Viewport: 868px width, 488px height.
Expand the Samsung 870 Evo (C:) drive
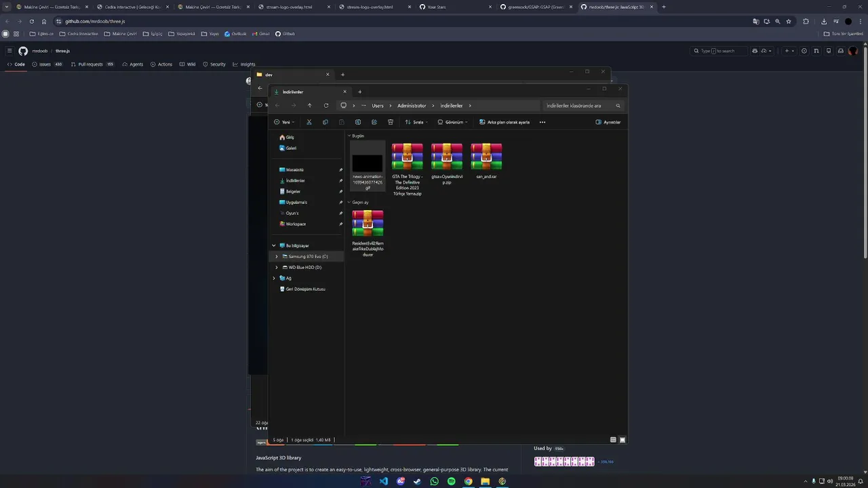tap(277, 256)
